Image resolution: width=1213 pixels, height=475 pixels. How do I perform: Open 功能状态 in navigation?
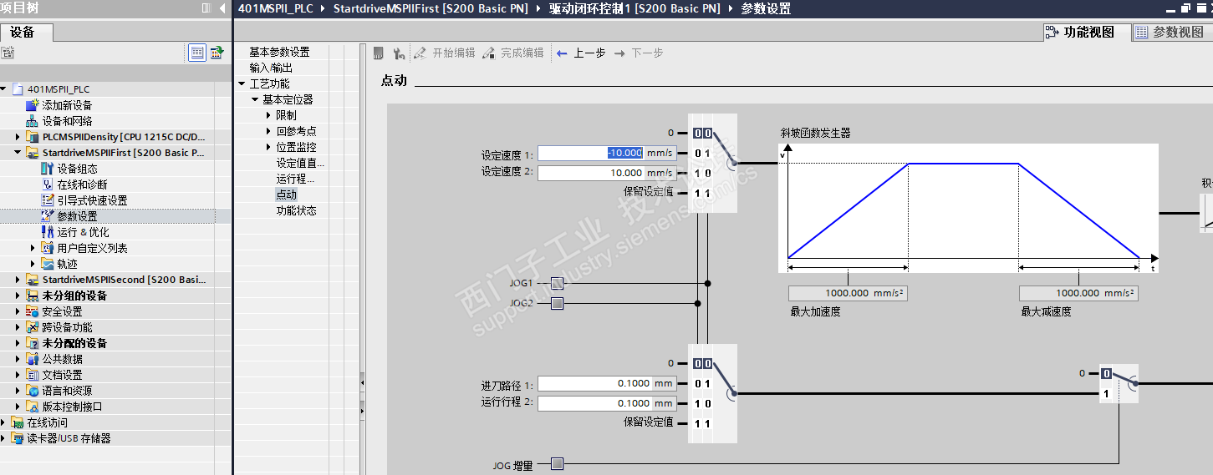point(297,210)
